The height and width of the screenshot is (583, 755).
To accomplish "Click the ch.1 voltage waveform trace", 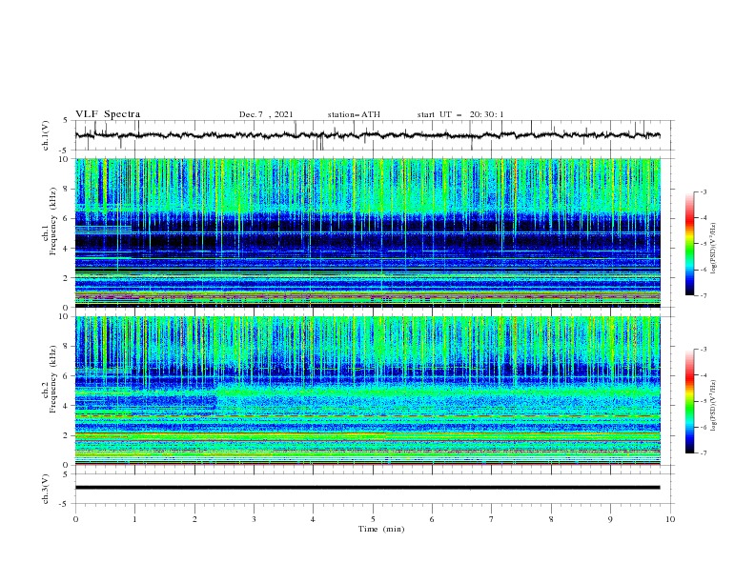I will pos(367,135).
